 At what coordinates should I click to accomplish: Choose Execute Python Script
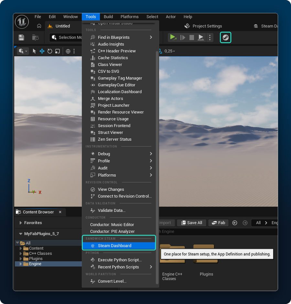pos(120,260)
